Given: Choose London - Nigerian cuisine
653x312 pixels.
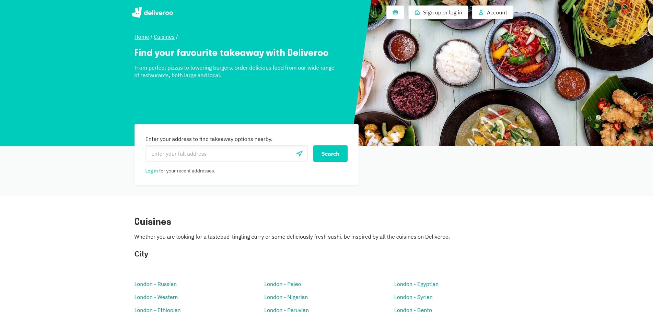Looking at the screenshot, I should [x=286, y=297].
